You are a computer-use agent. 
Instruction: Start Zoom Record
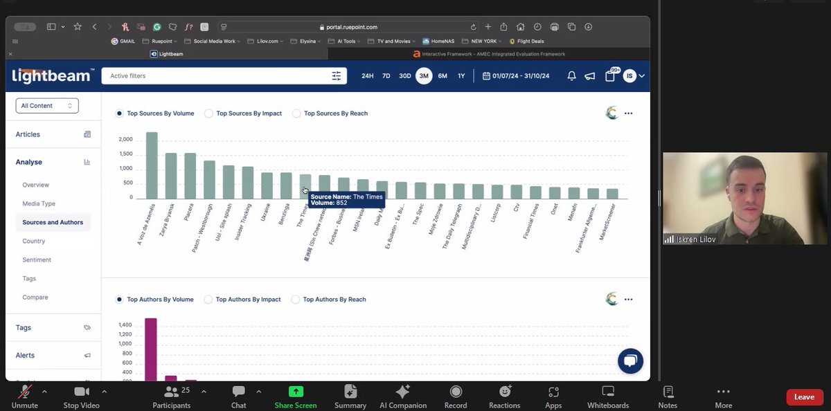coord(456,396)
